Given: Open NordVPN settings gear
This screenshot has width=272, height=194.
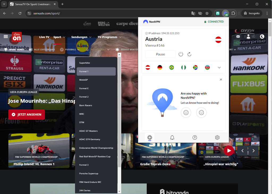Looking at the screenshot, I should pos(217,138).
